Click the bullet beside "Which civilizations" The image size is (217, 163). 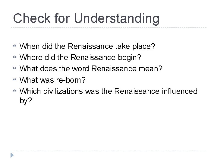point(15,91)
